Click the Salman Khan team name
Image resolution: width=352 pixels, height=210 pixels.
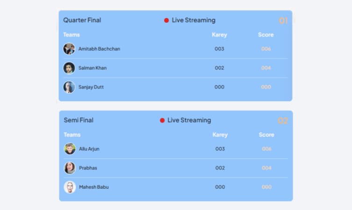[x=93, y=68]
